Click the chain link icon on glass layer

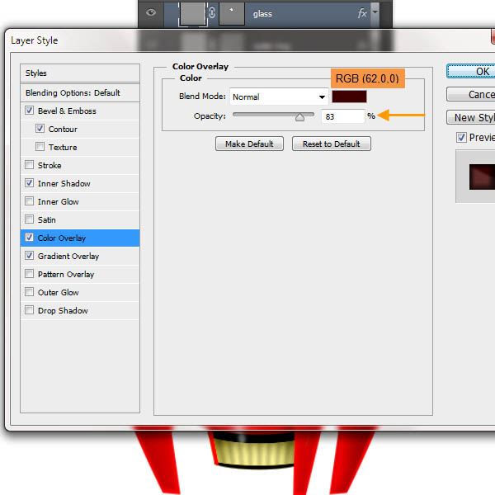212,13
